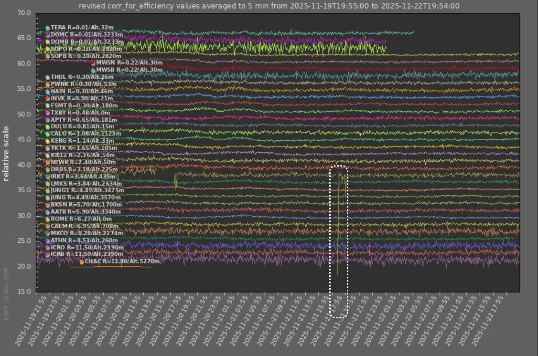Click the 70.0 y-axis tick label

[x=24, y=13]
